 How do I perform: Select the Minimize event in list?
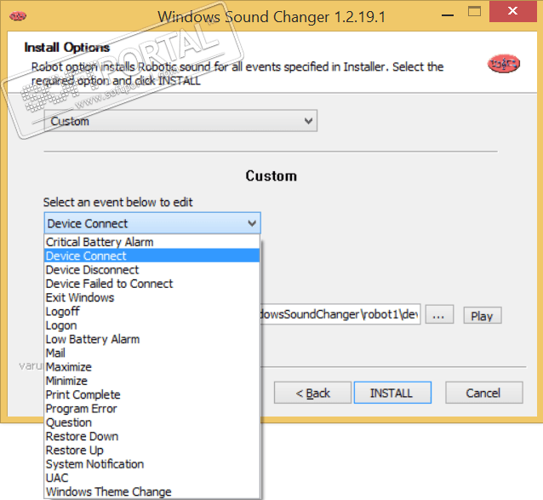point(152,381)
